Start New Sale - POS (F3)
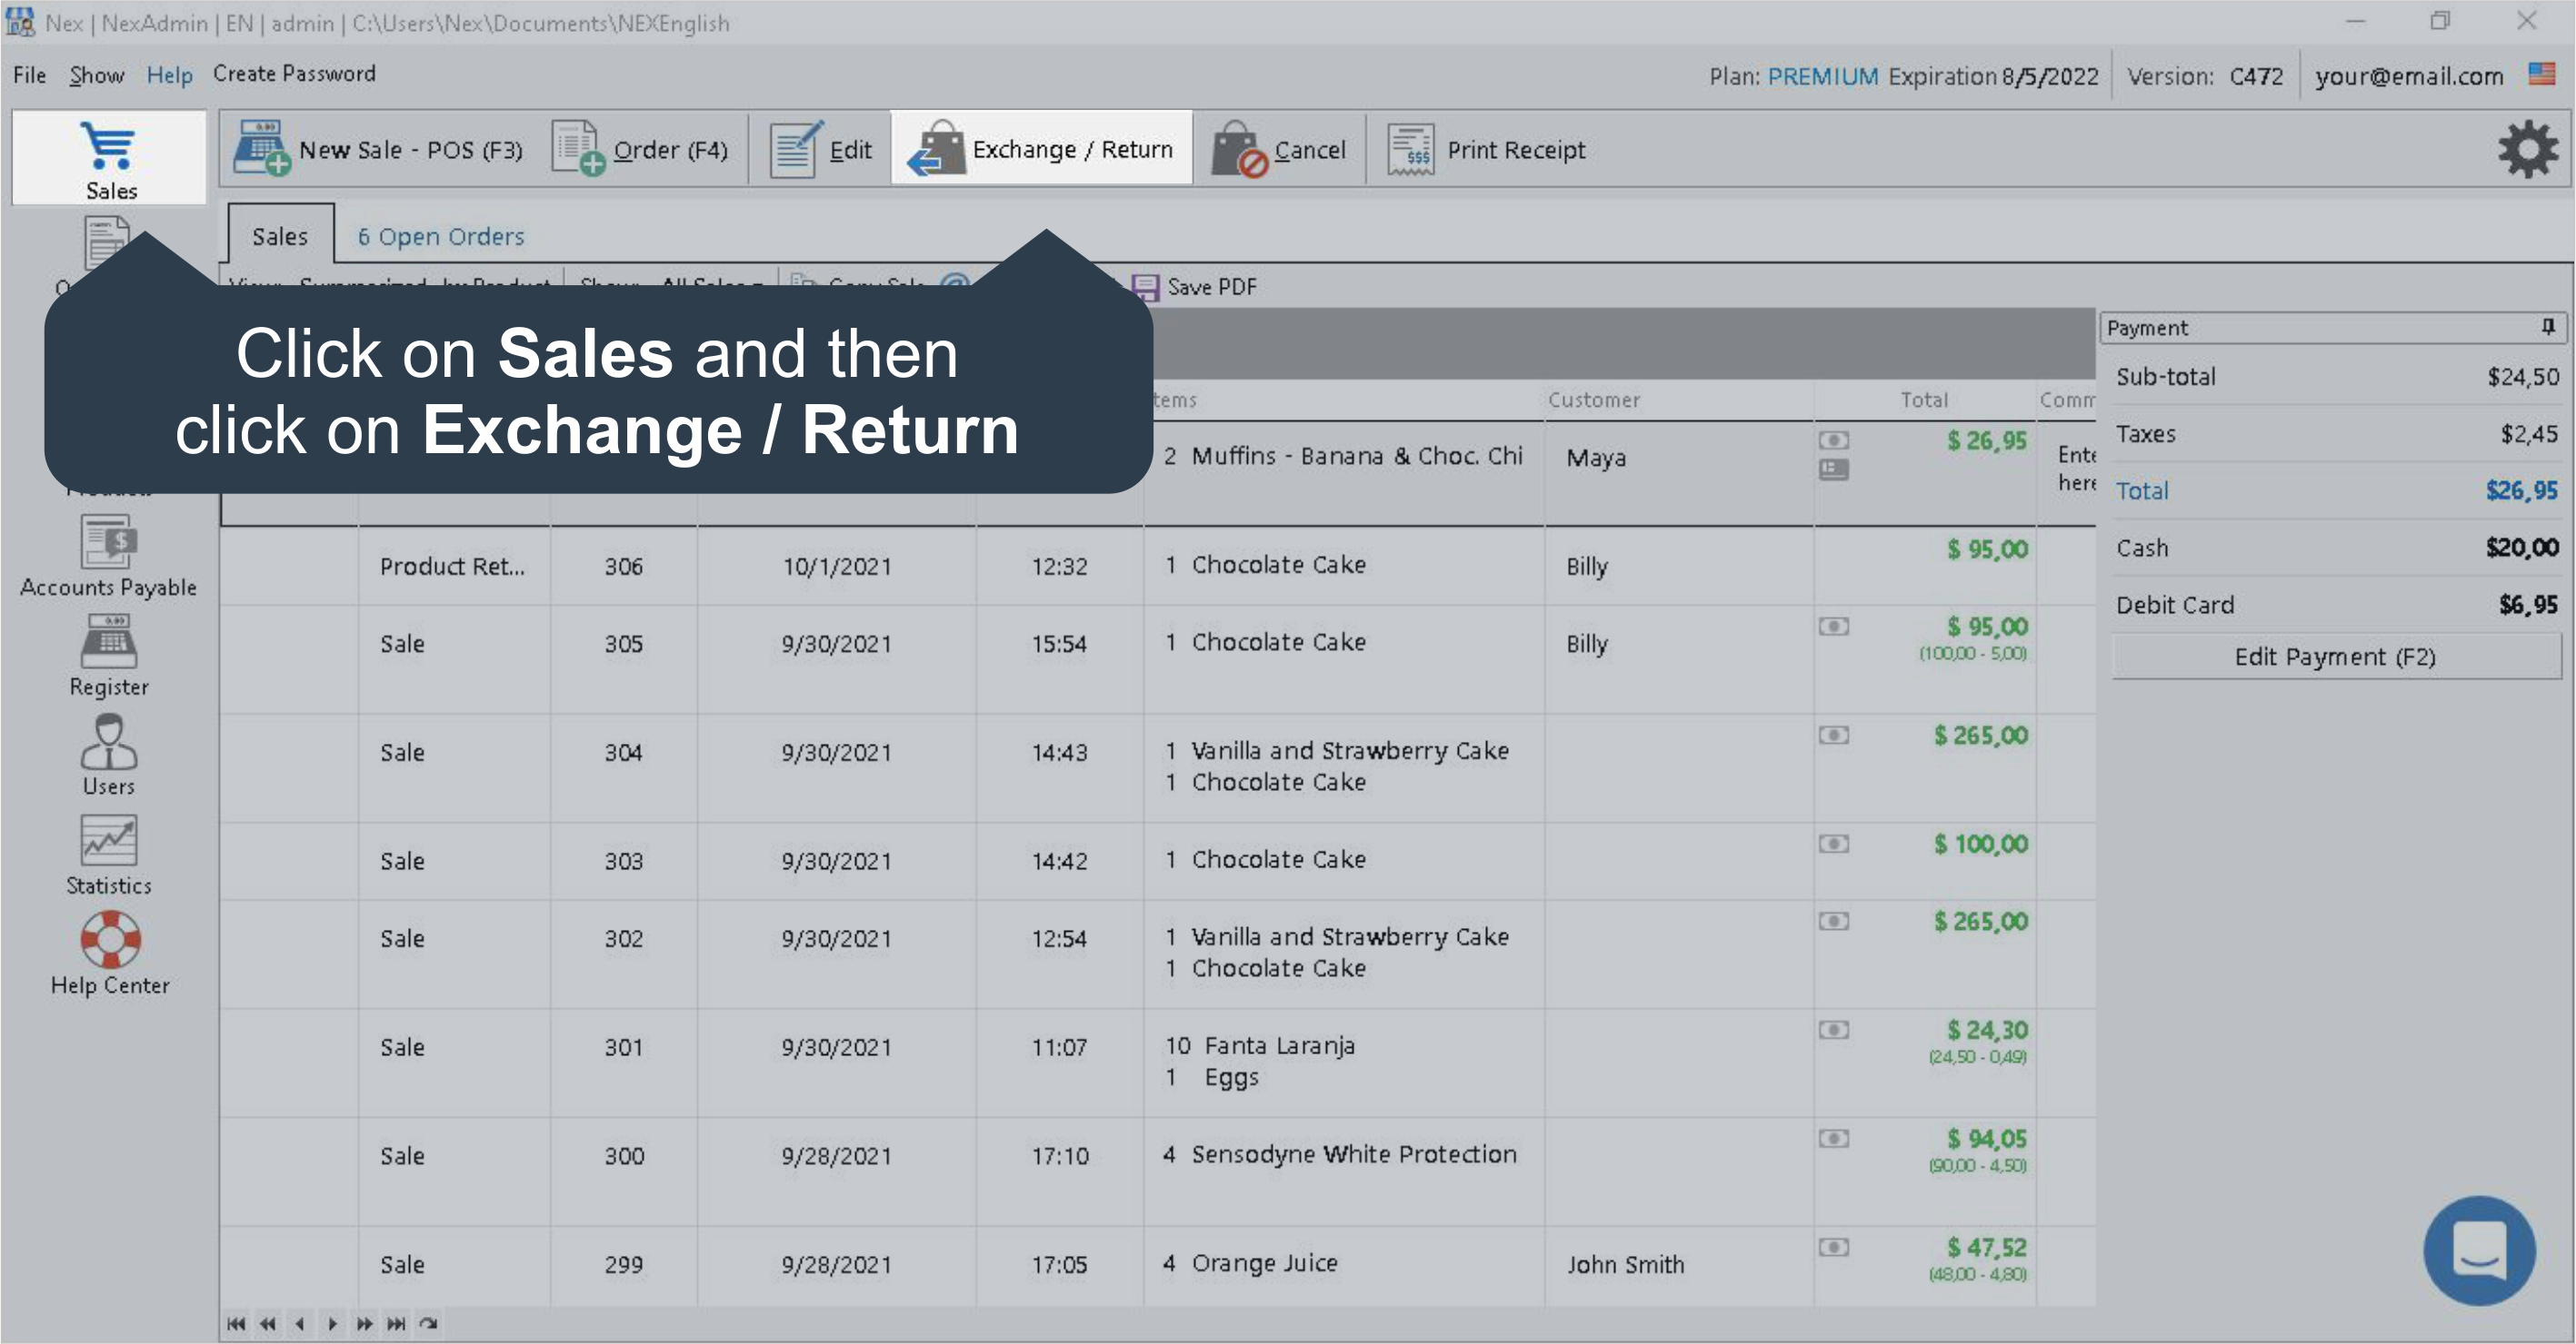The image size is (2576, 1344). pyautogui.click(x=379, y=149)
